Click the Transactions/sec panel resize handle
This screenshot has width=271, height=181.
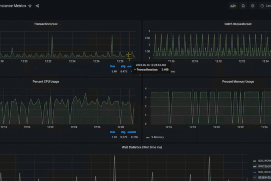140,75
